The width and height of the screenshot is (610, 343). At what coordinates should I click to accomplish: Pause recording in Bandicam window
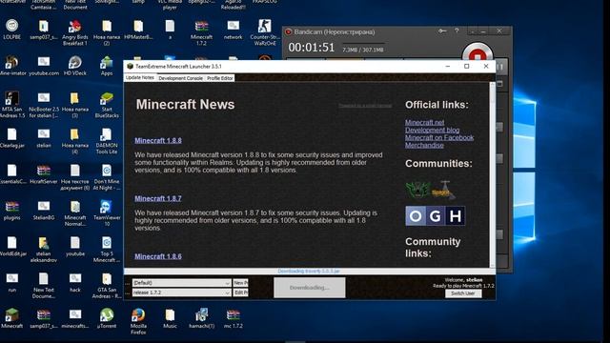(500, 68)
